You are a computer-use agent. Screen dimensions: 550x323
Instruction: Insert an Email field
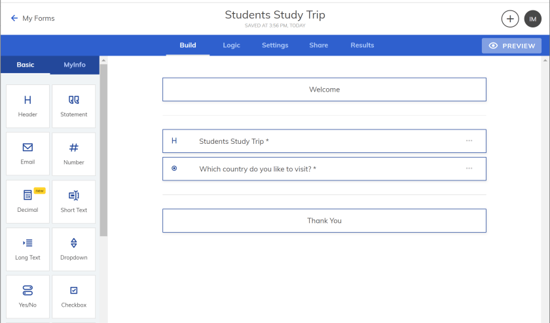tap(27, 154)
